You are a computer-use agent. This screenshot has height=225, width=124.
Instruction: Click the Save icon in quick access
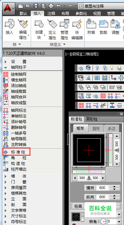tap(36, 6)
